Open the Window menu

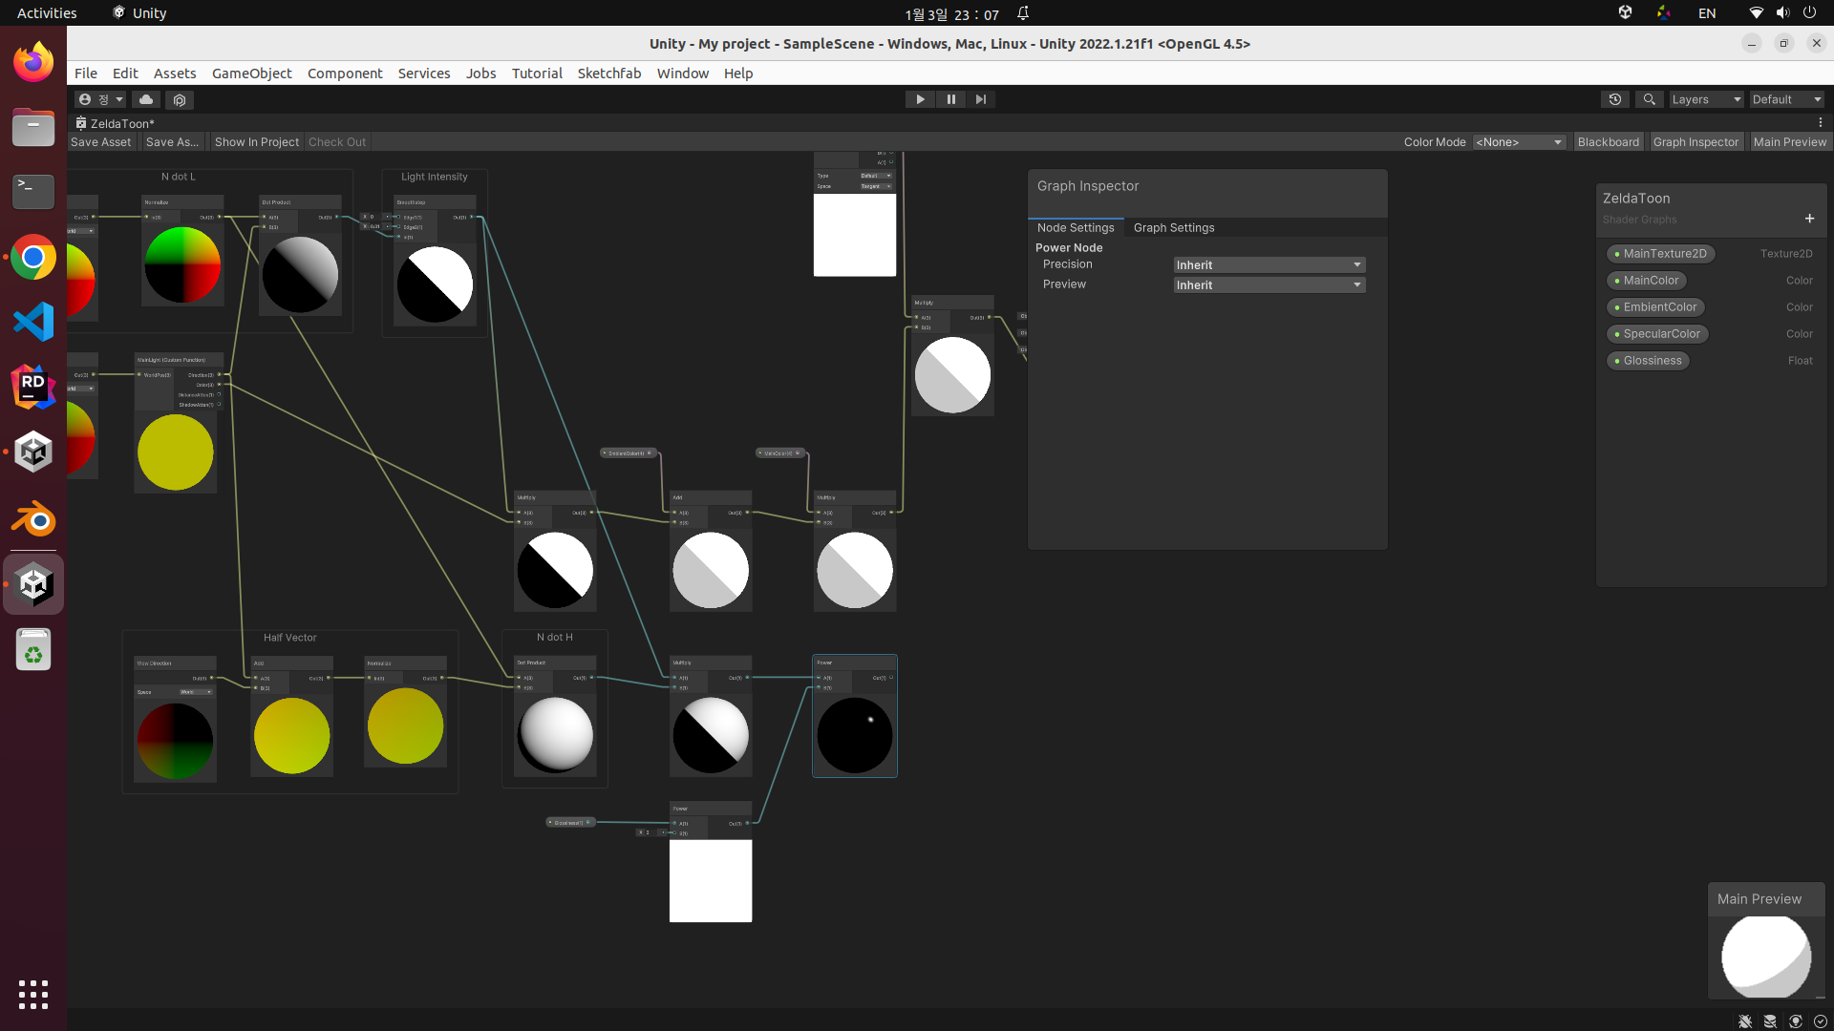point(683,74)
